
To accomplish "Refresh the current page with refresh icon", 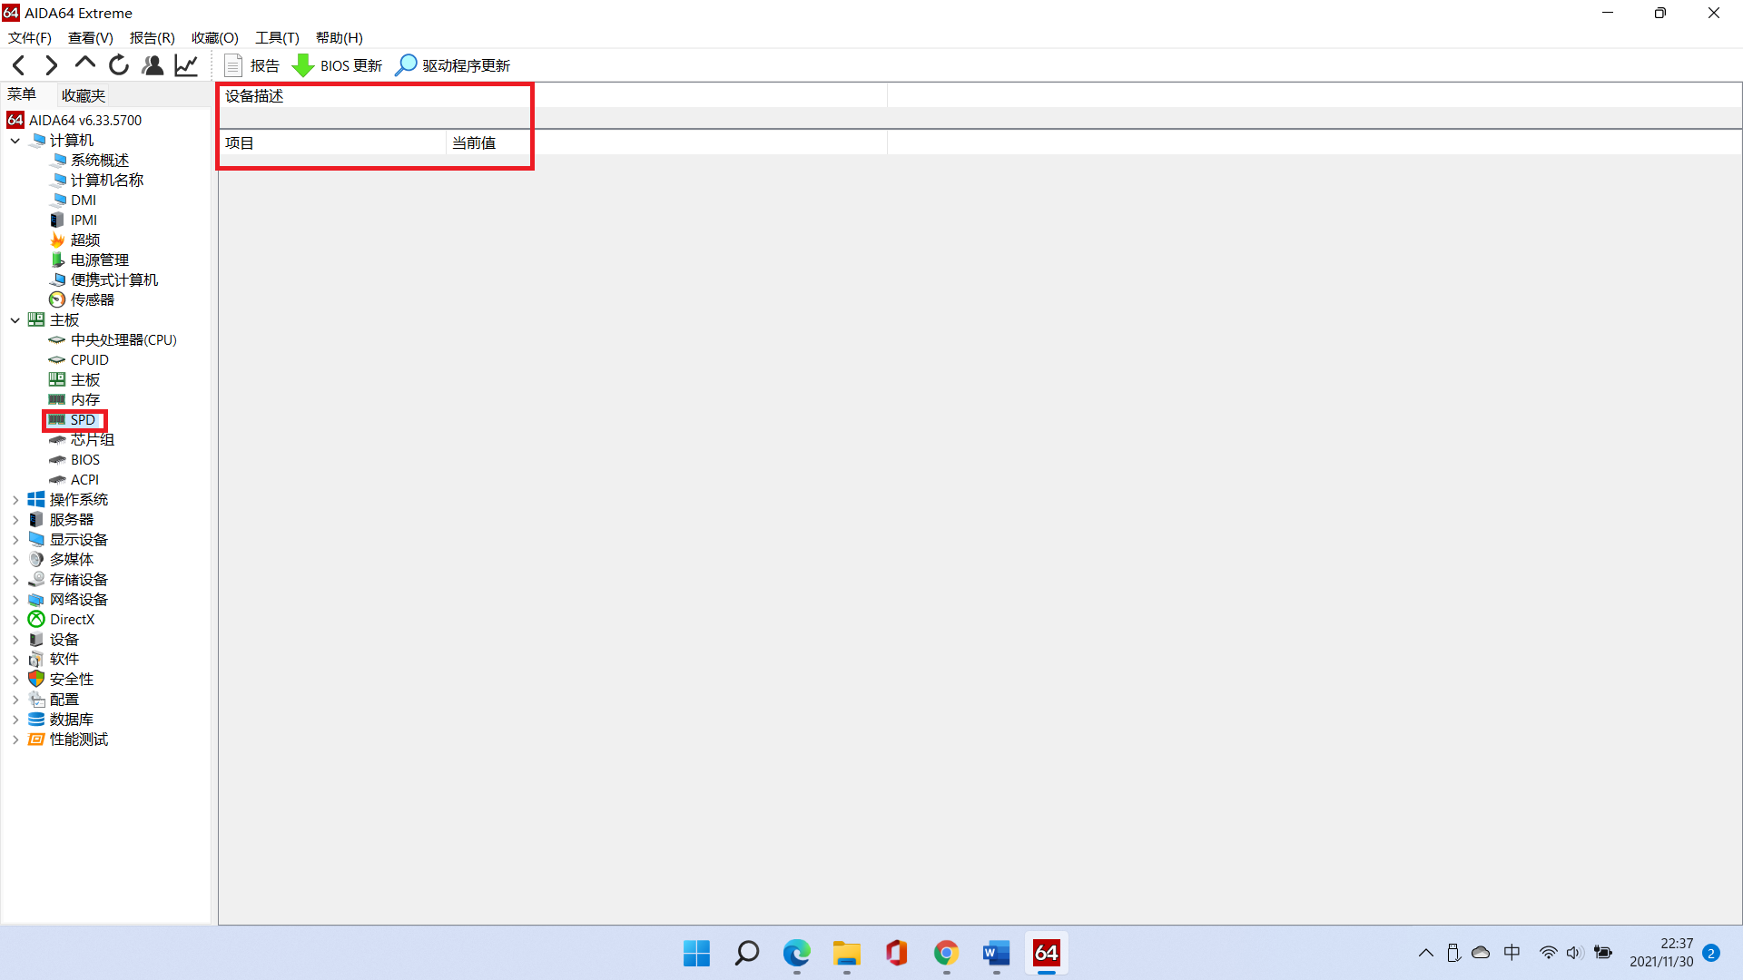I will pos(119,65).
